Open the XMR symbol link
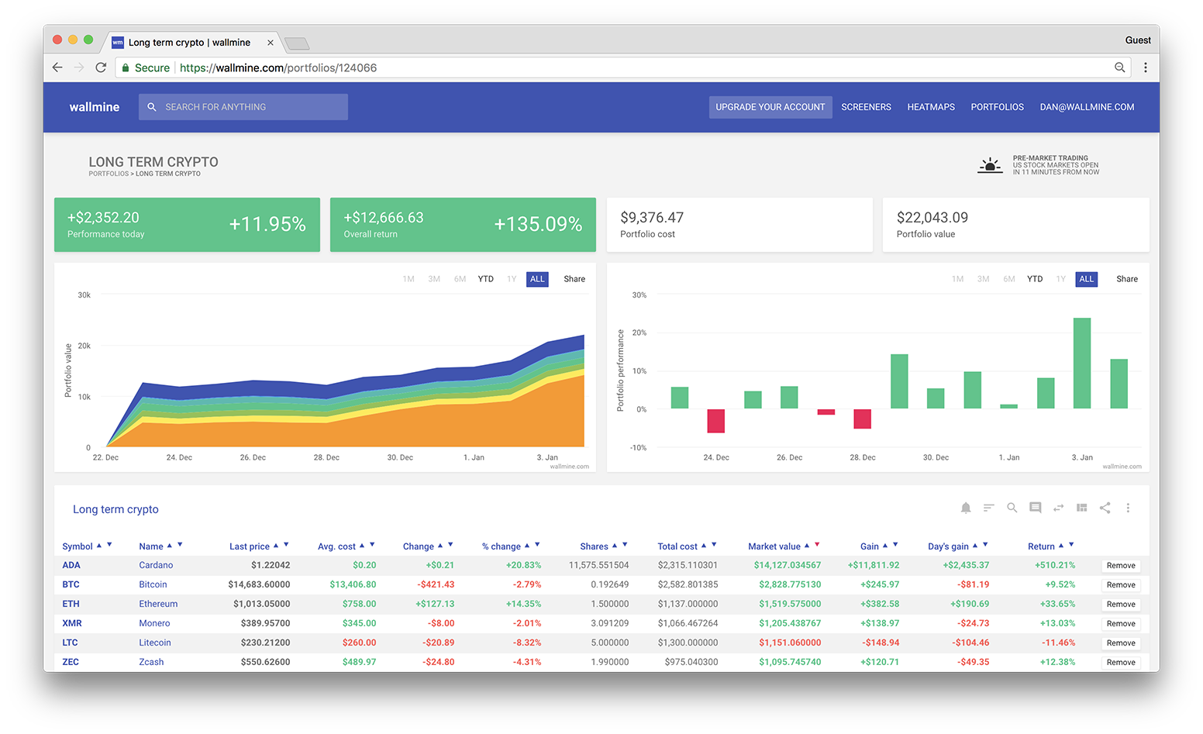 72,623
